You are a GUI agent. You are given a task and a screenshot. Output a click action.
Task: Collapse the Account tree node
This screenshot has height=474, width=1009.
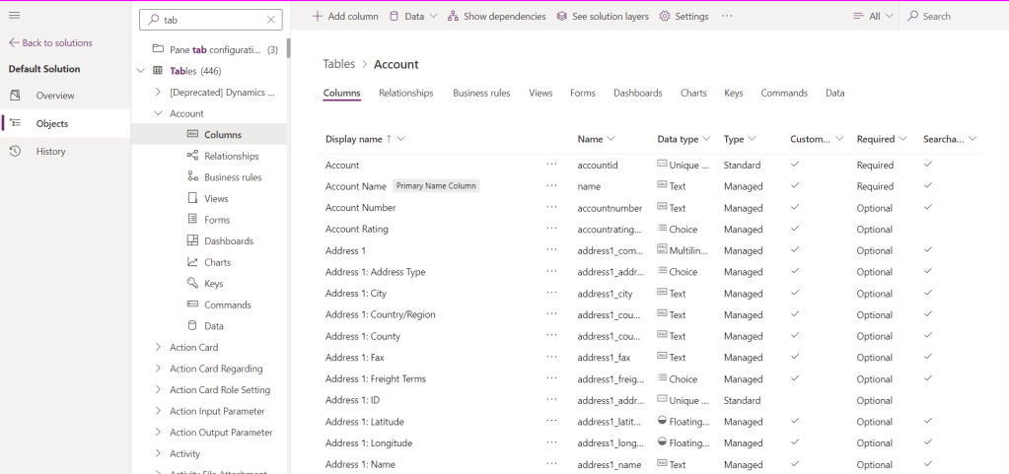tap(159, 113)
